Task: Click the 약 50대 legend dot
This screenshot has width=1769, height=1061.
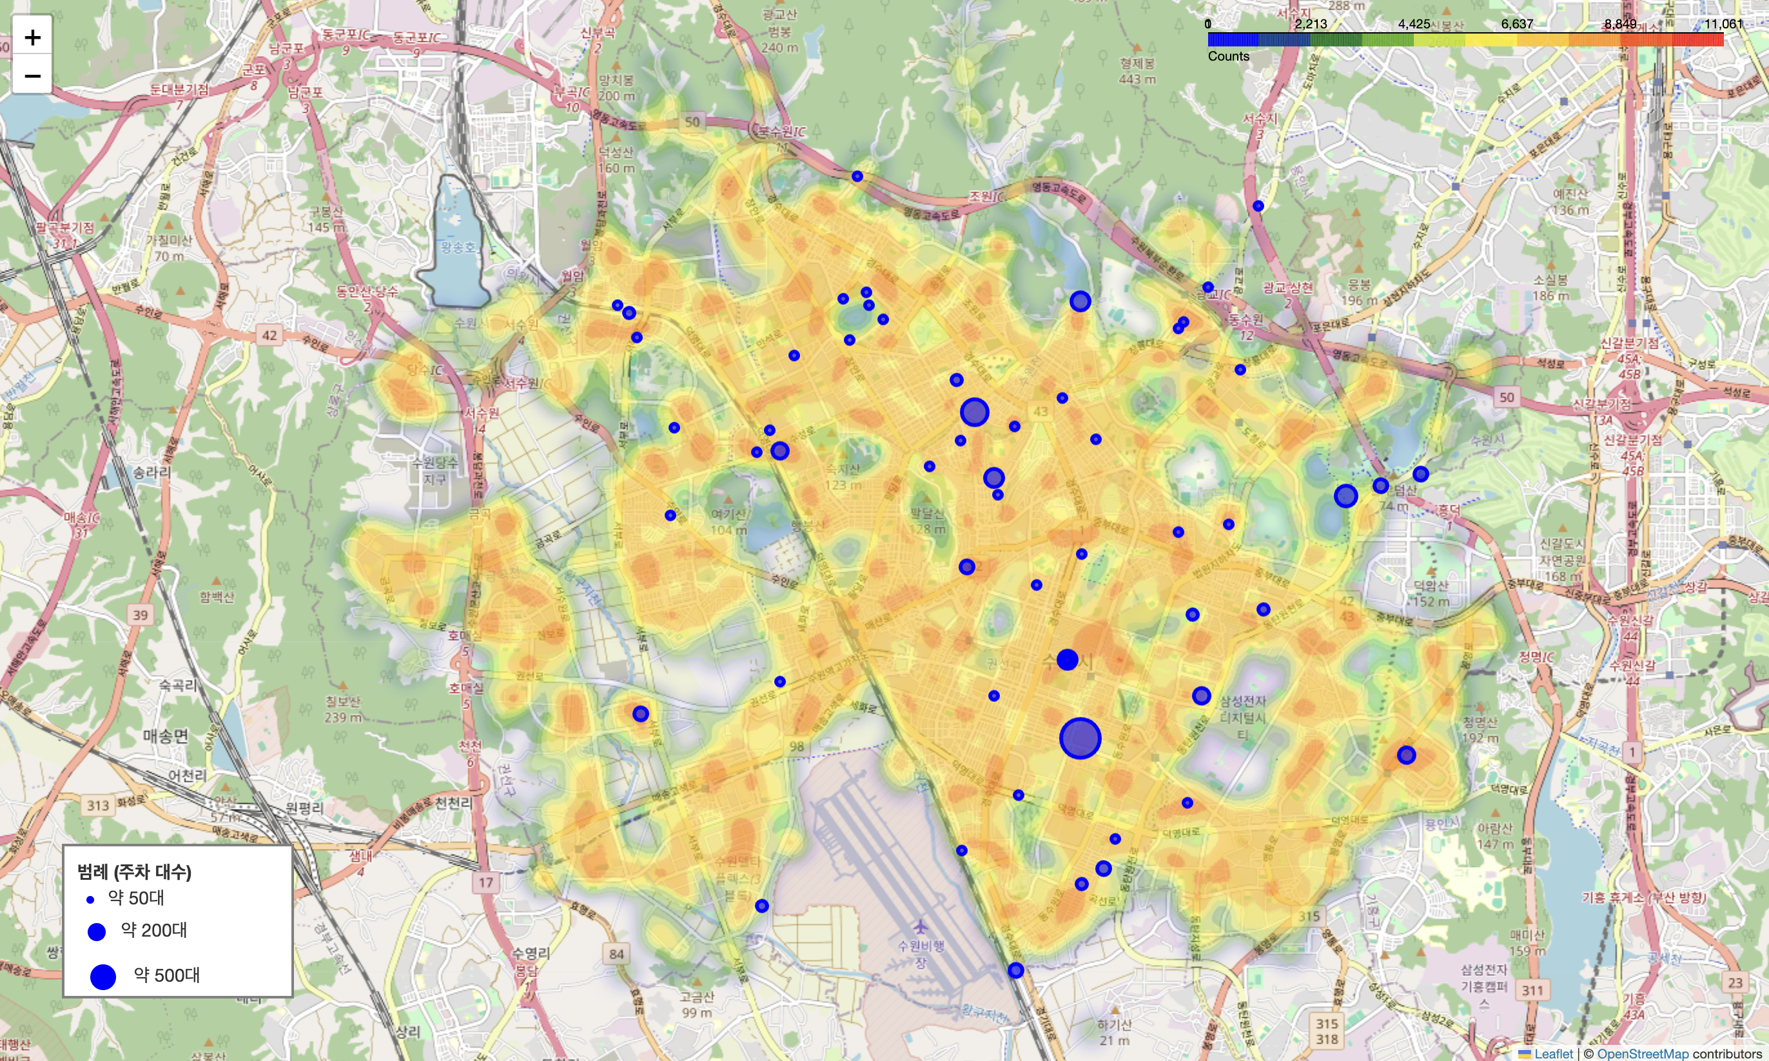Action: pos(90,899)
